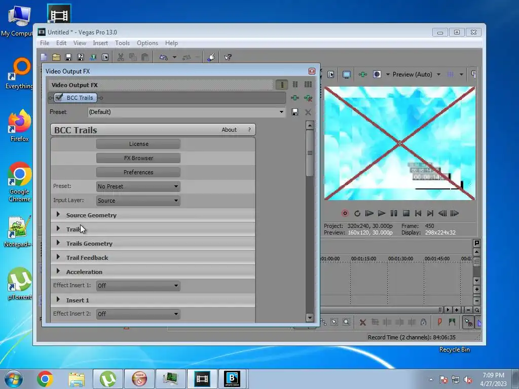This screenshot has width=519, height=389.
Task: Toggle the BCC Trails plug-in checkbox
Action: (x=59, y=98)
